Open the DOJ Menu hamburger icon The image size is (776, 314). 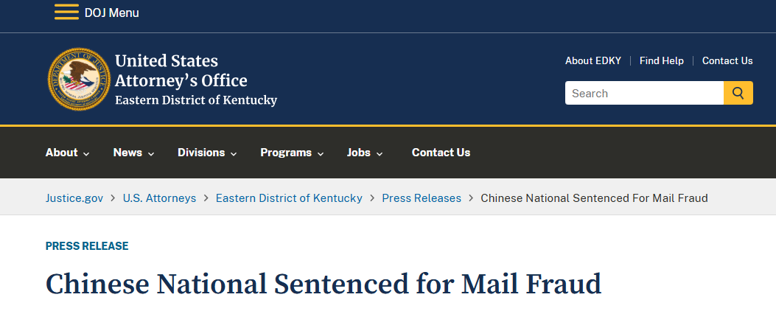tap(66, 12)
